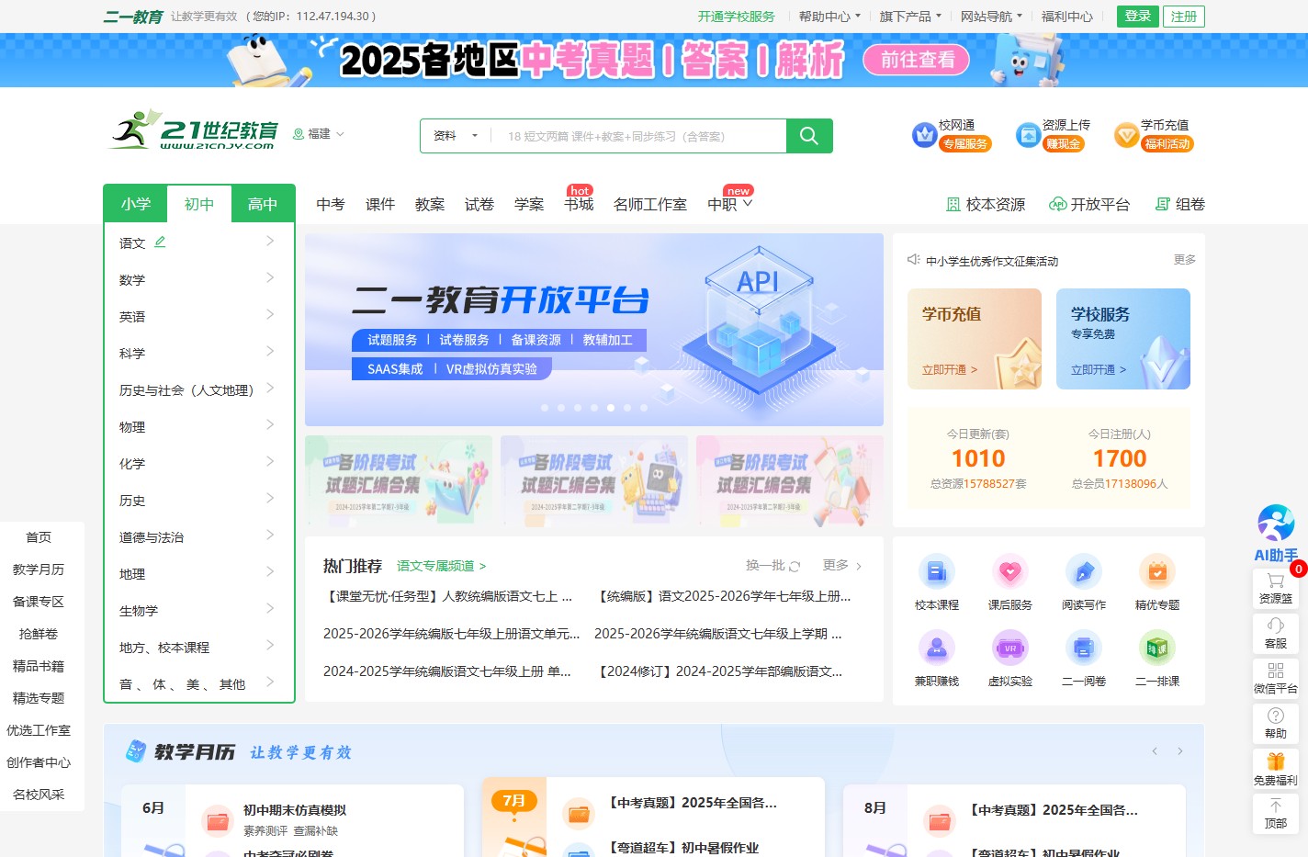This screenshot has height=857, width=1308.
Task: Open the first 各阶段考试试题汇编合集 thumbnail
Action: coord(399,480)
